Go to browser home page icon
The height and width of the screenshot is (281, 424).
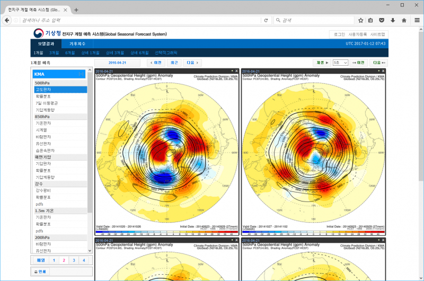[x=404, y=20]
